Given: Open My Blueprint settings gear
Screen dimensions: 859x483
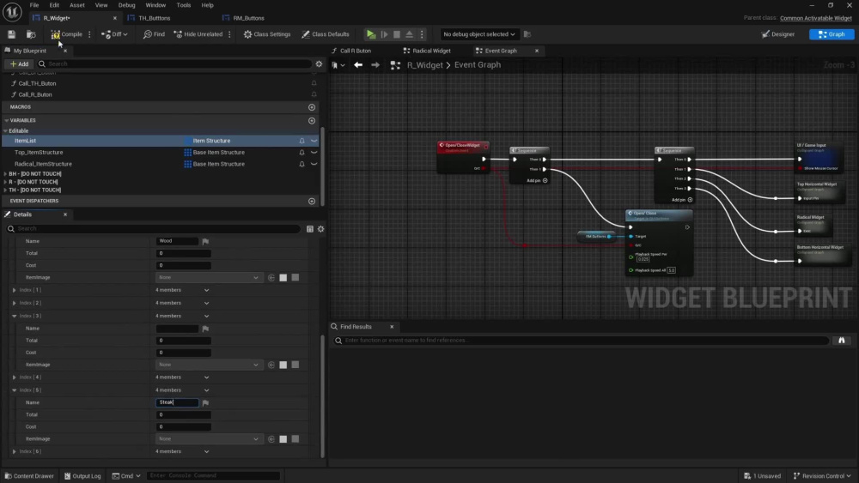Looking at the screenshot, I should tap(319, 64).
